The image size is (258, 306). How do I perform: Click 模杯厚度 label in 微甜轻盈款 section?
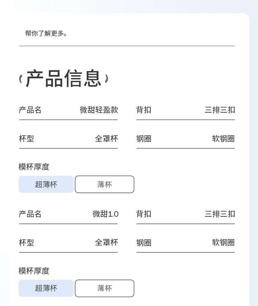click(x=34, y=167)
